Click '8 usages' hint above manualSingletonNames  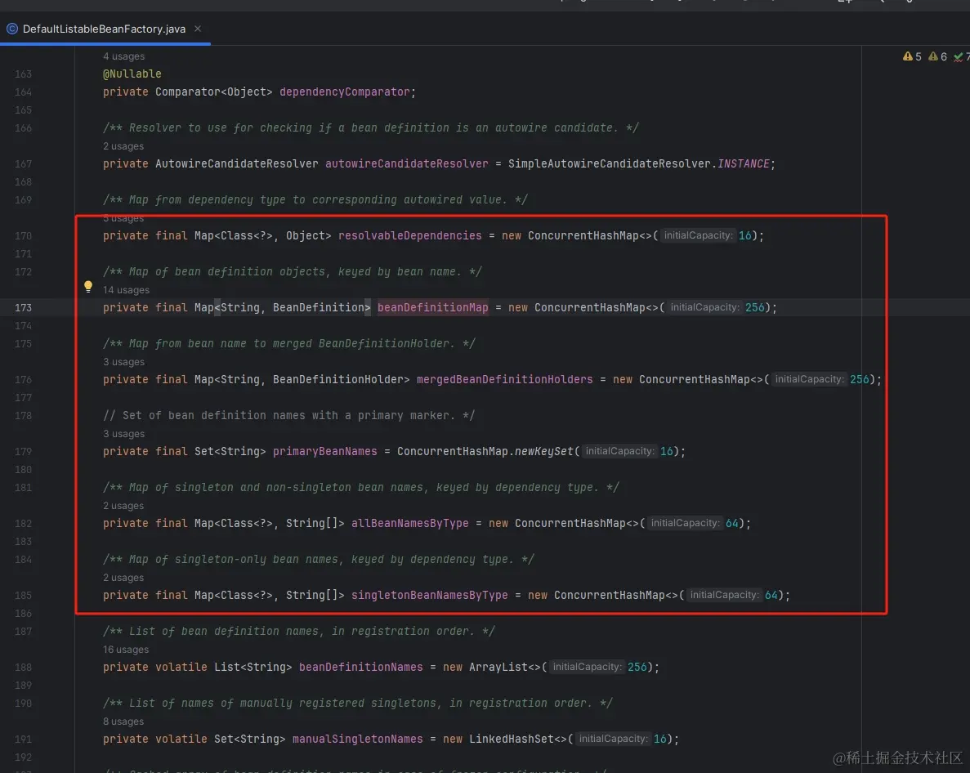pos(123,722)
